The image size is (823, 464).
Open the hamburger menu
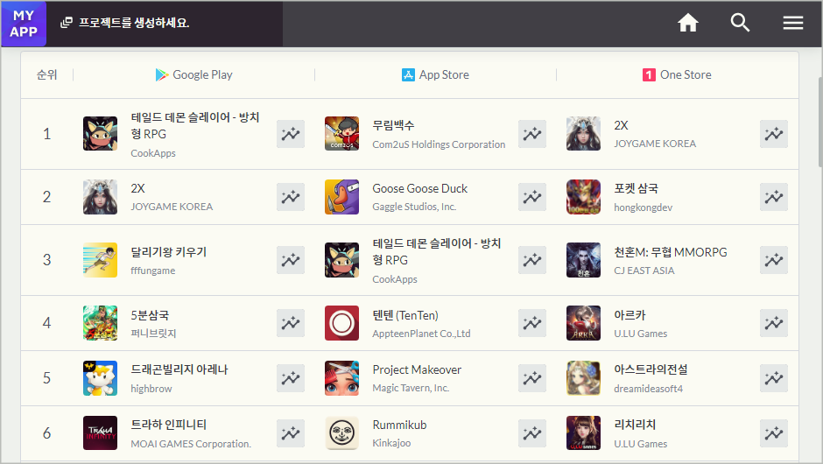(793, 23)
